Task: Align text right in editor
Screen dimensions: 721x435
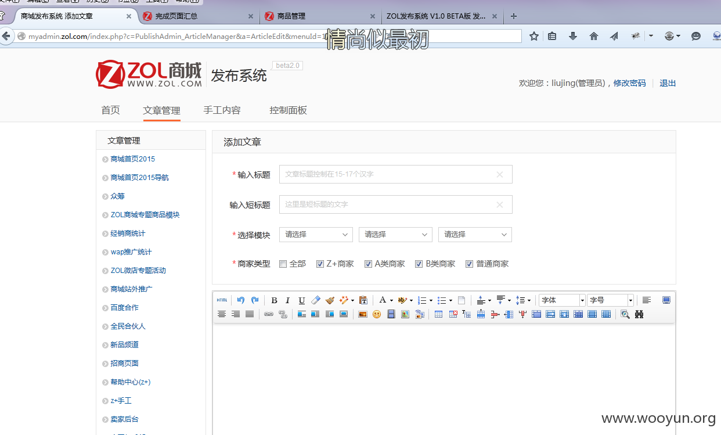Action: pyautogui.click(x=236, y=314)
